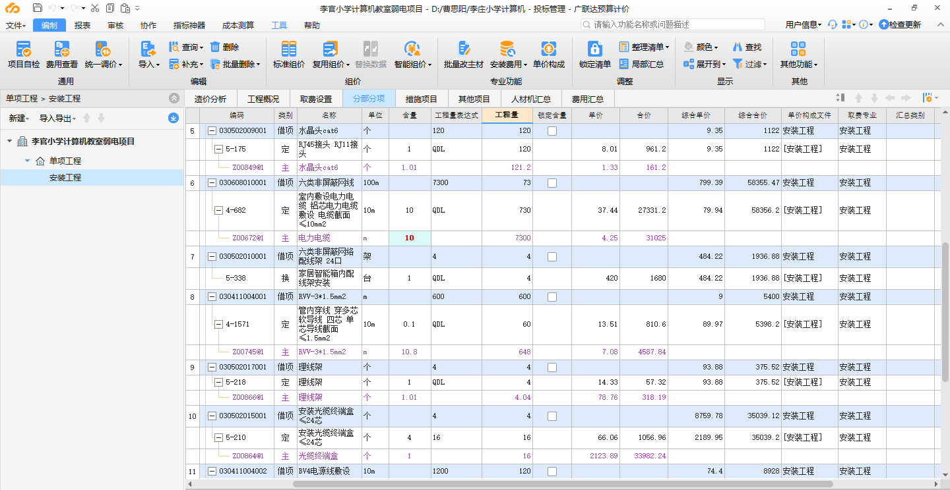Check 锁定含量 for row 7 配线架
Screen dimensions: 950x490
pos(552,257)
